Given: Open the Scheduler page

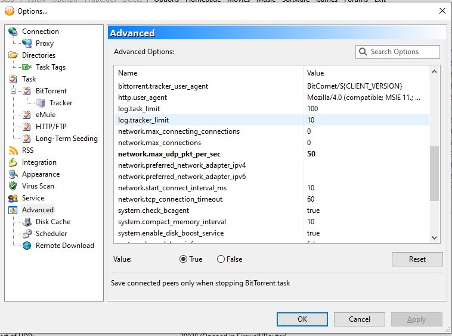Looking at the screenshot, I should 51,234.
